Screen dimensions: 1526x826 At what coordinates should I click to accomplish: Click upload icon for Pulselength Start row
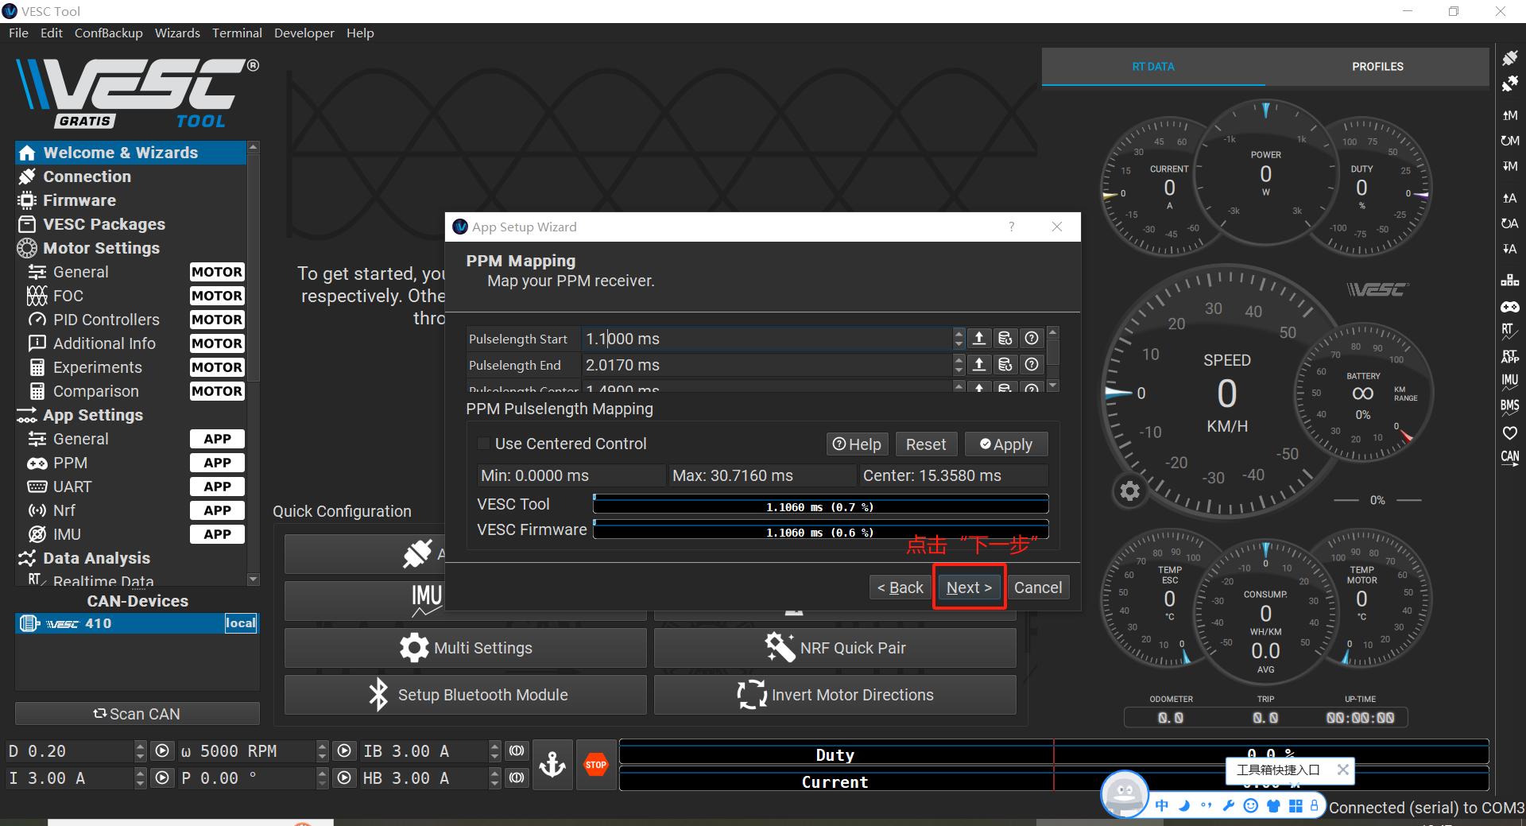pyautogui.click(x=979, y=339)
